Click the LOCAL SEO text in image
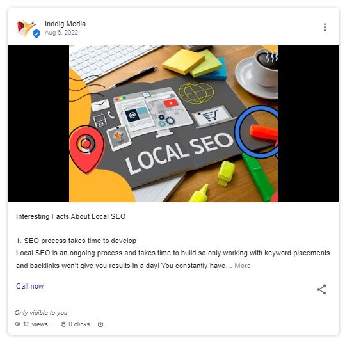345x341 pixels. 179,153
